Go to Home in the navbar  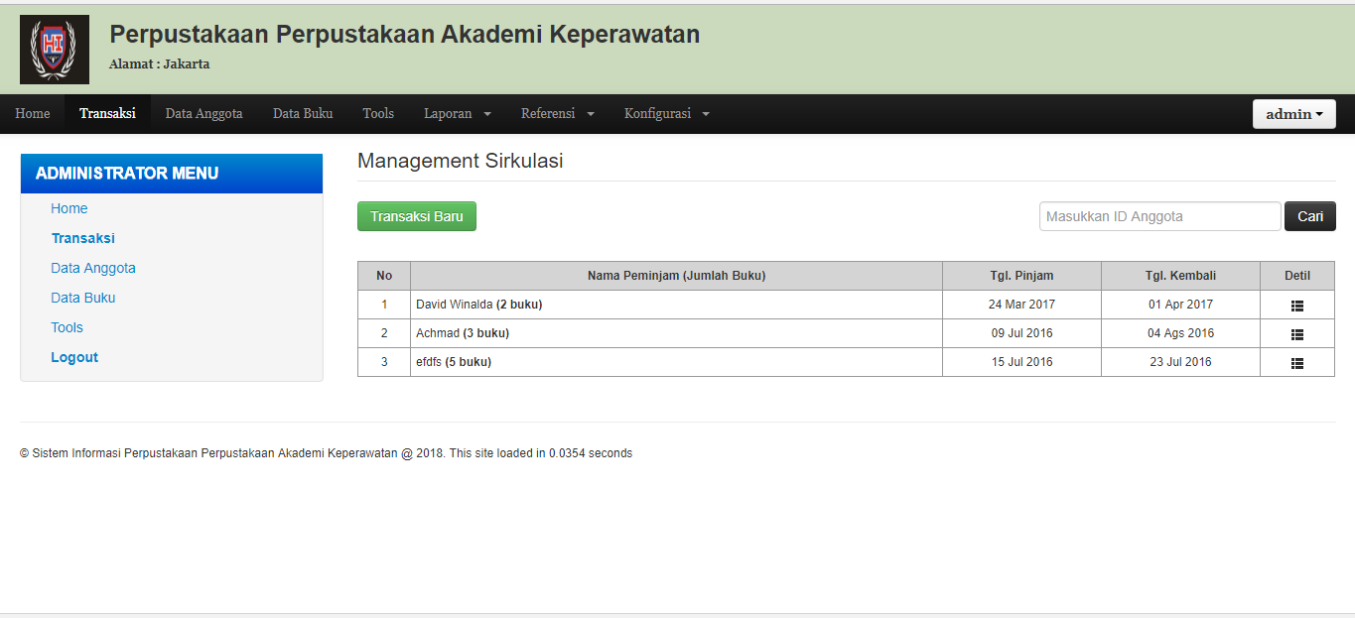click(32, 113)
